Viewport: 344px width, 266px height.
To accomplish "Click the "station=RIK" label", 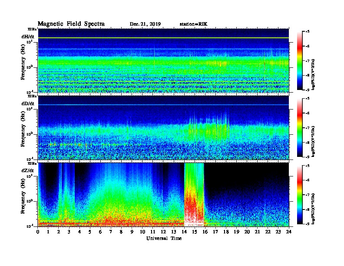I will pyautogui.click(x=194, y=24).
